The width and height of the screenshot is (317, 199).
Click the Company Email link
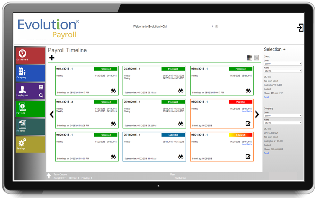(x=266, y=153)
